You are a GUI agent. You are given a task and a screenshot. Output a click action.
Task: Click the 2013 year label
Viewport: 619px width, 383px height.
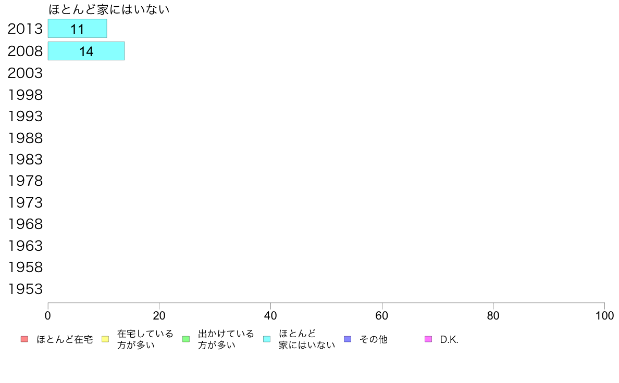[25, 29]
